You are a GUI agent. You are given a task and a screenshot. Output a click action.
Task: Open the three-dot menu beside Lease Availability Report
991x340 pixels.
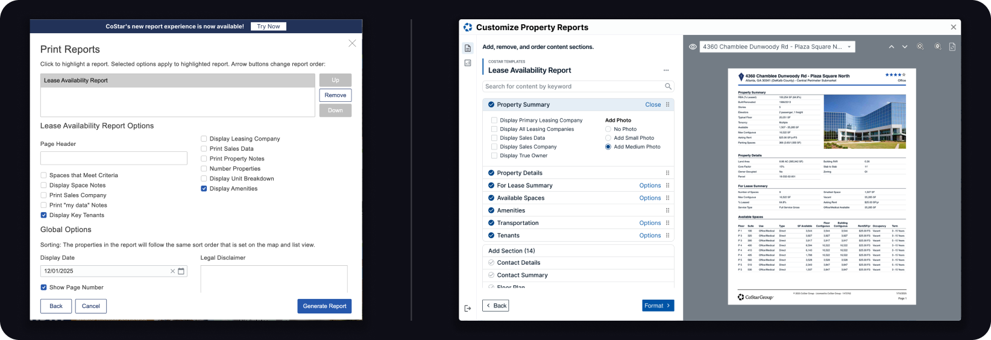click(666, 71)
